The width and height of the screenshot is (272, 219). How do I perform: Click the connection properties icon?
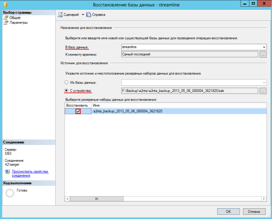click(x=7, y=171)
